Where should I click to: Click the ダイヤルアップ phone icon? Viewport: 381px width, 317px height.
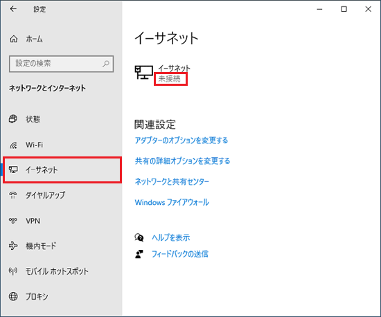click(13, 195)
